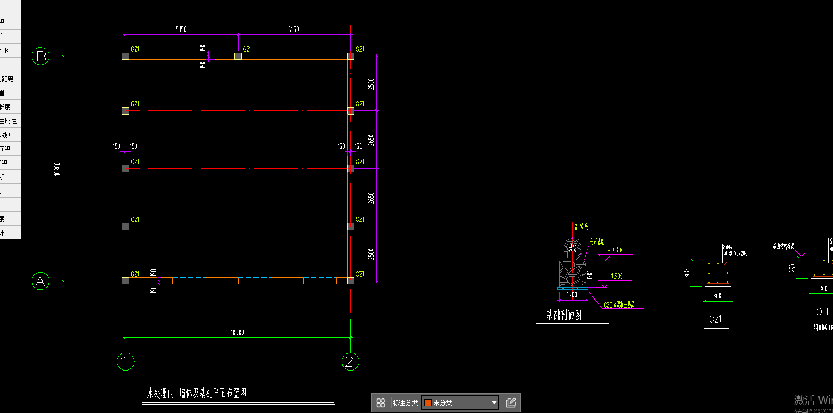Image resolution: width=833 pixels, height=413 pixels.
Task: Click the edit annotation pencil icon
Action: click(510, 403)
